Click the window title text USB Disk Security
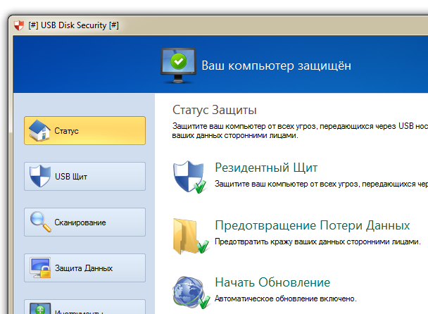Image resolution: width=428 pixels, height=314 pixels. 74,25
